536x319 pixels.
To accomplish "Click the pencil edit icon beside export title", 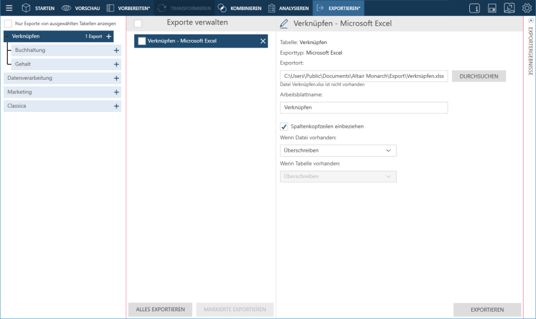I will pyautogui.click(x=284, y=24).
